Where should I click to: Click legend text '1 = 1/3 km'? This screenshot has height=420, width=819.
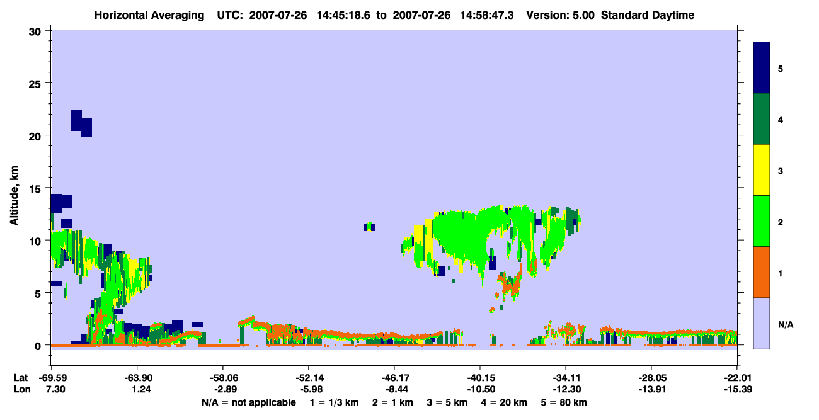335,402
